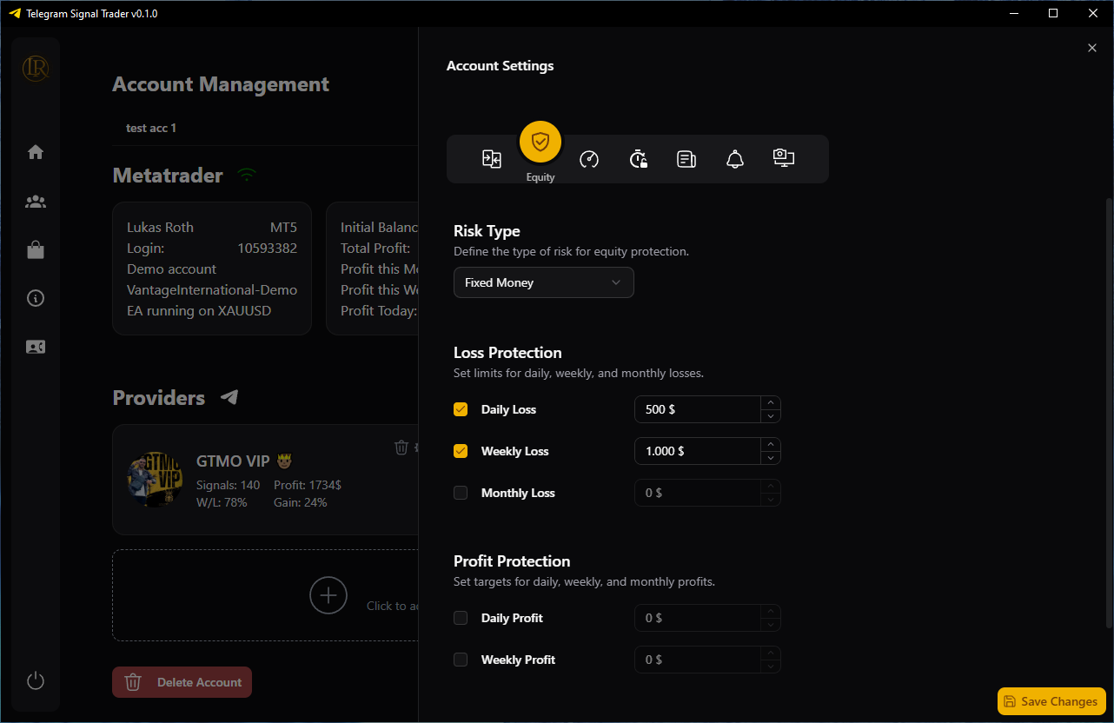Image resolution: width=1114 pixels, height=723 pixels.
Task: Minimize the Telegram Signal Trader window
Action: (1013, 13)
